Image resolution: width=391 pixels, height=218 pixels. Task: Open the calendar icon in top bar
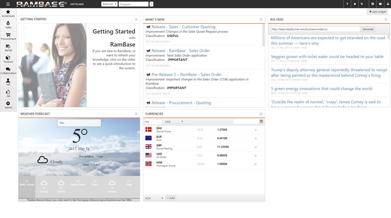pyautogui.click(x=373, y=4)
